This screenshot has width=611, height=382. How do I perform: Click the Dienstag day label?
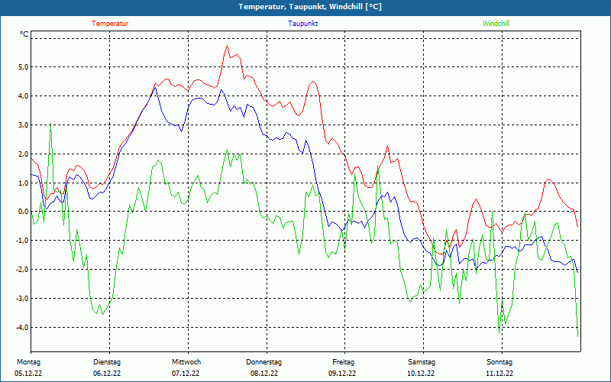[107, 362]
